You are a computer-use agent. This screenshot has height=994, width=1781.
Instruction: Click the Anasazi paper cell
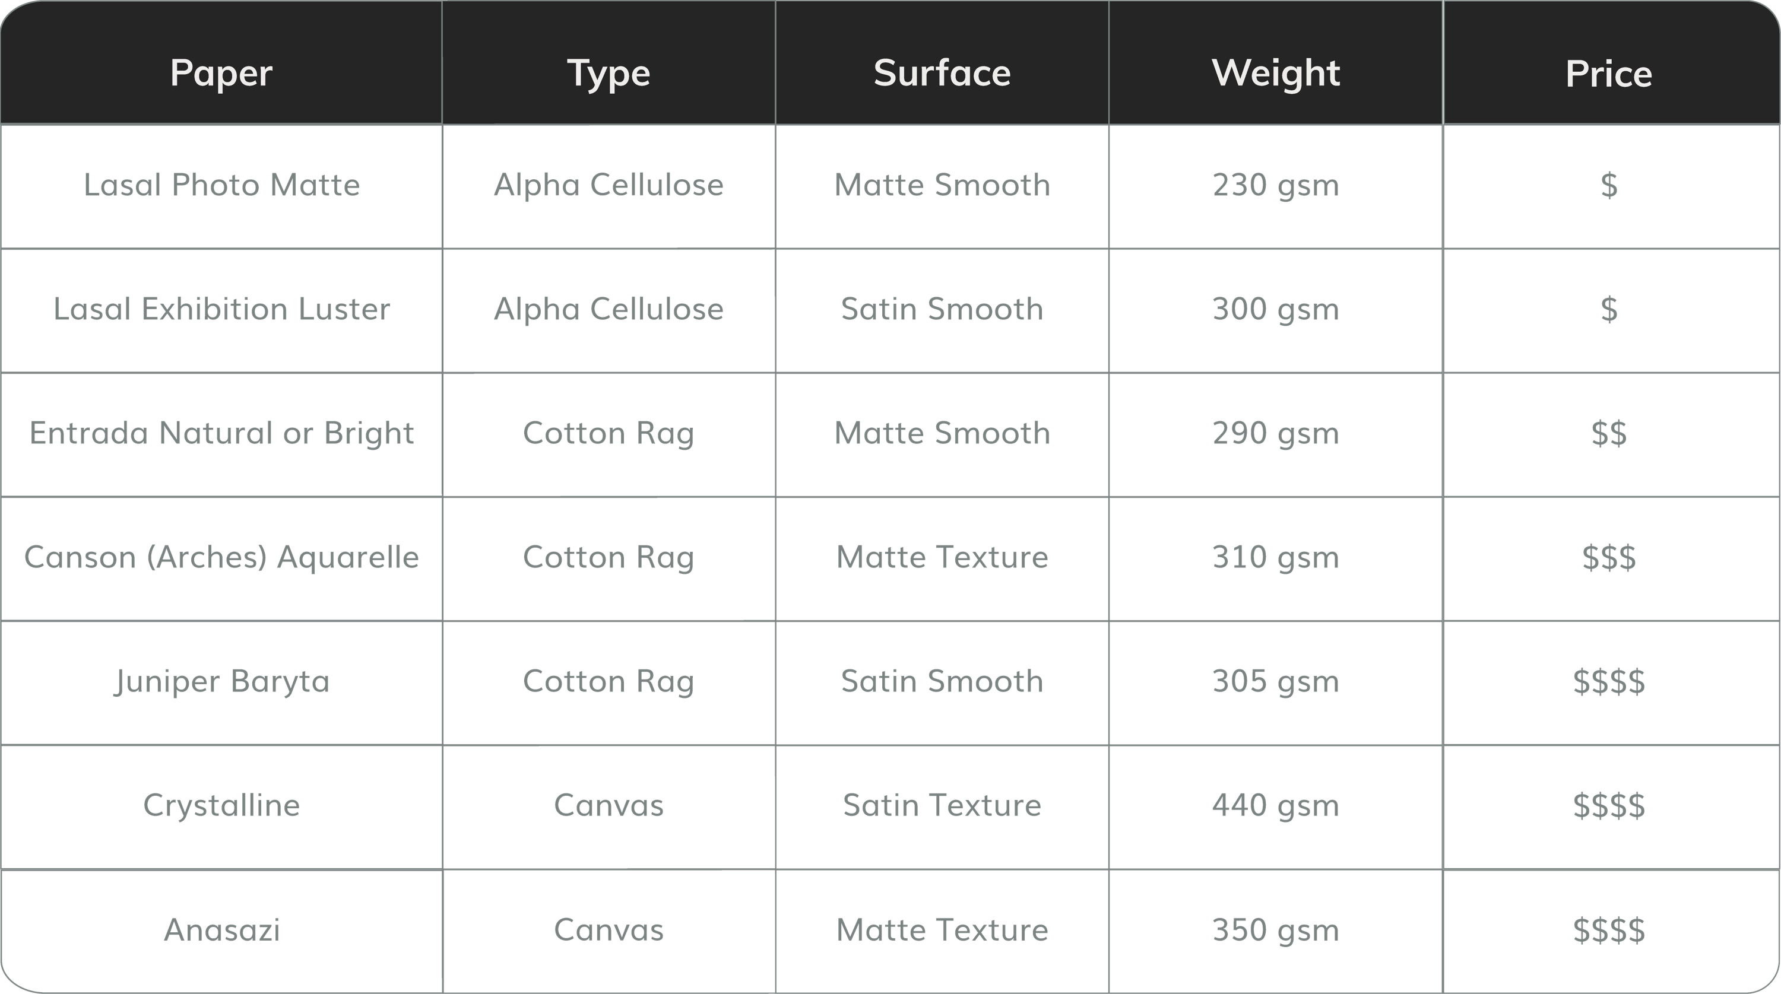tap(221, 930)
